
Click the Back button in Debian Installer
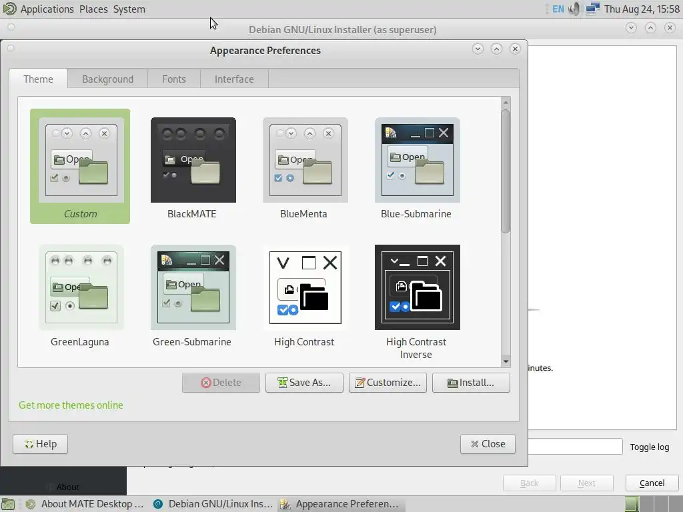coord(529,483)
